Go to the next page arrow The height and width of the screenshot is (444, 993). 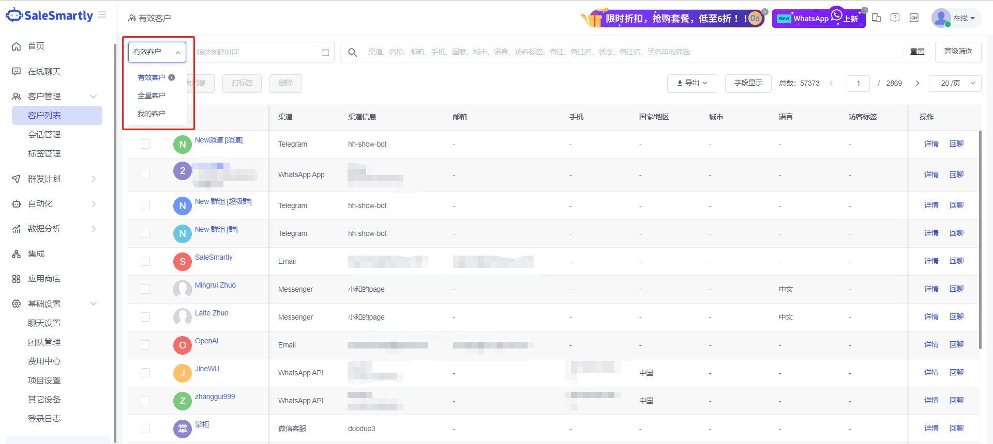tap(917, 83)
